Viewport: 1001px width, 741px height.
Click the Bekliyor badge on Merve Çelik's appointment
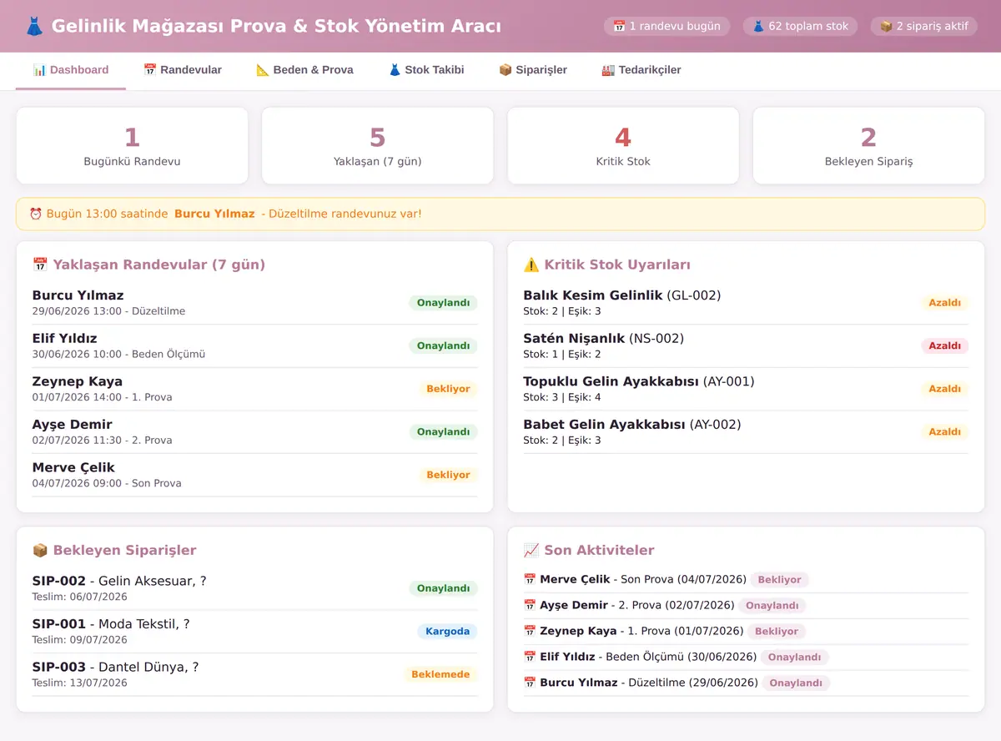click(x=448, y=475)
